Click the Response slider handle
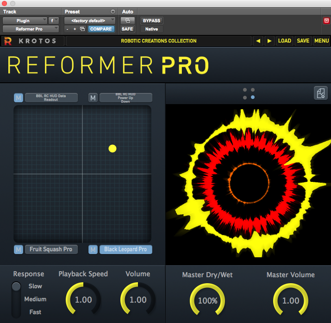This screenshot has height=323, width=331. click(x=16, y=286)
